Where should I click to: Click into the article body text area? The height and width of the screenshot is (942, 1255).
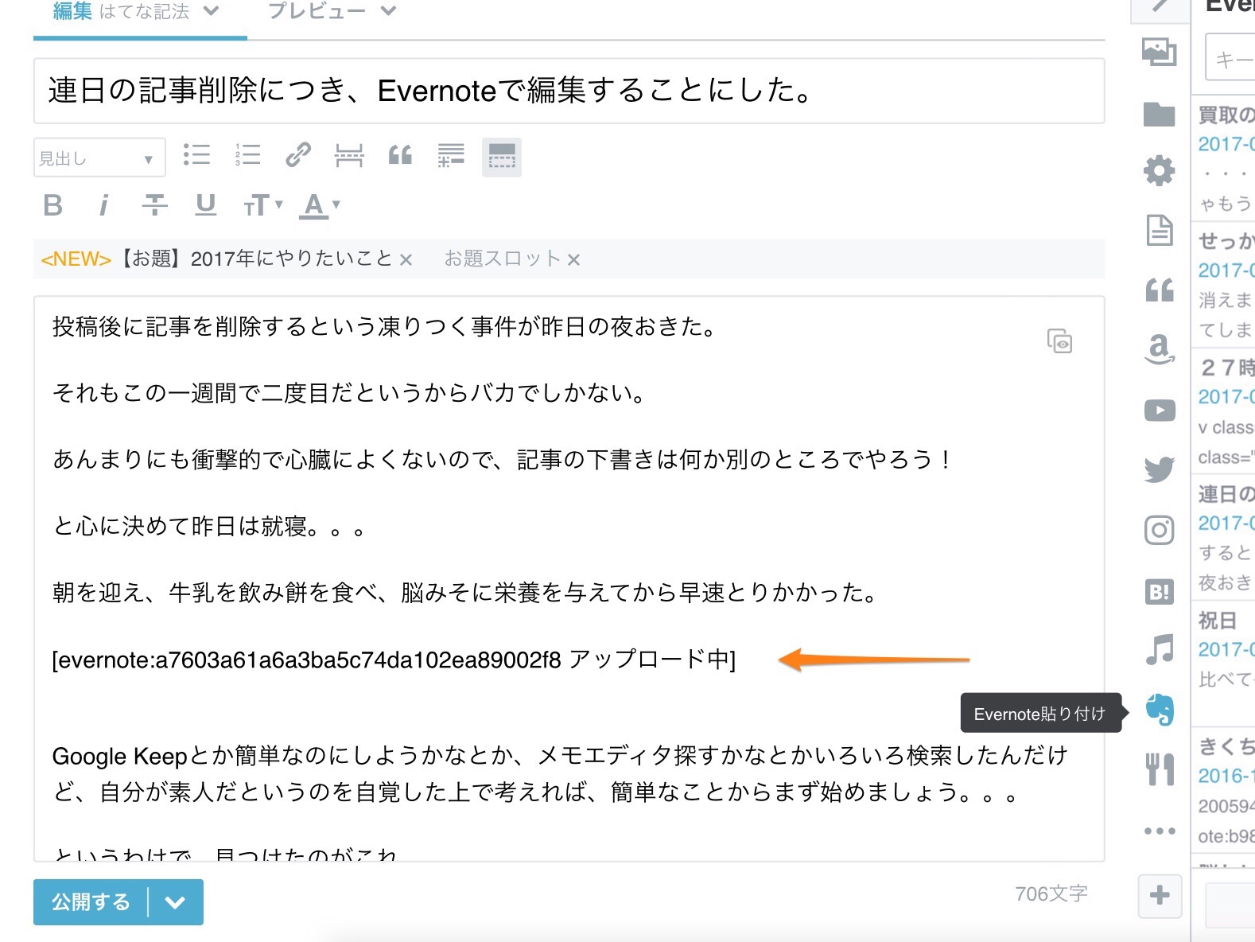[x=569, y=578]
